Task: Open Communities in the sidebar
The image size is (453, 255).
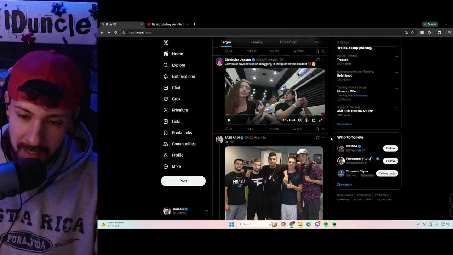Action: coord(179,144)
